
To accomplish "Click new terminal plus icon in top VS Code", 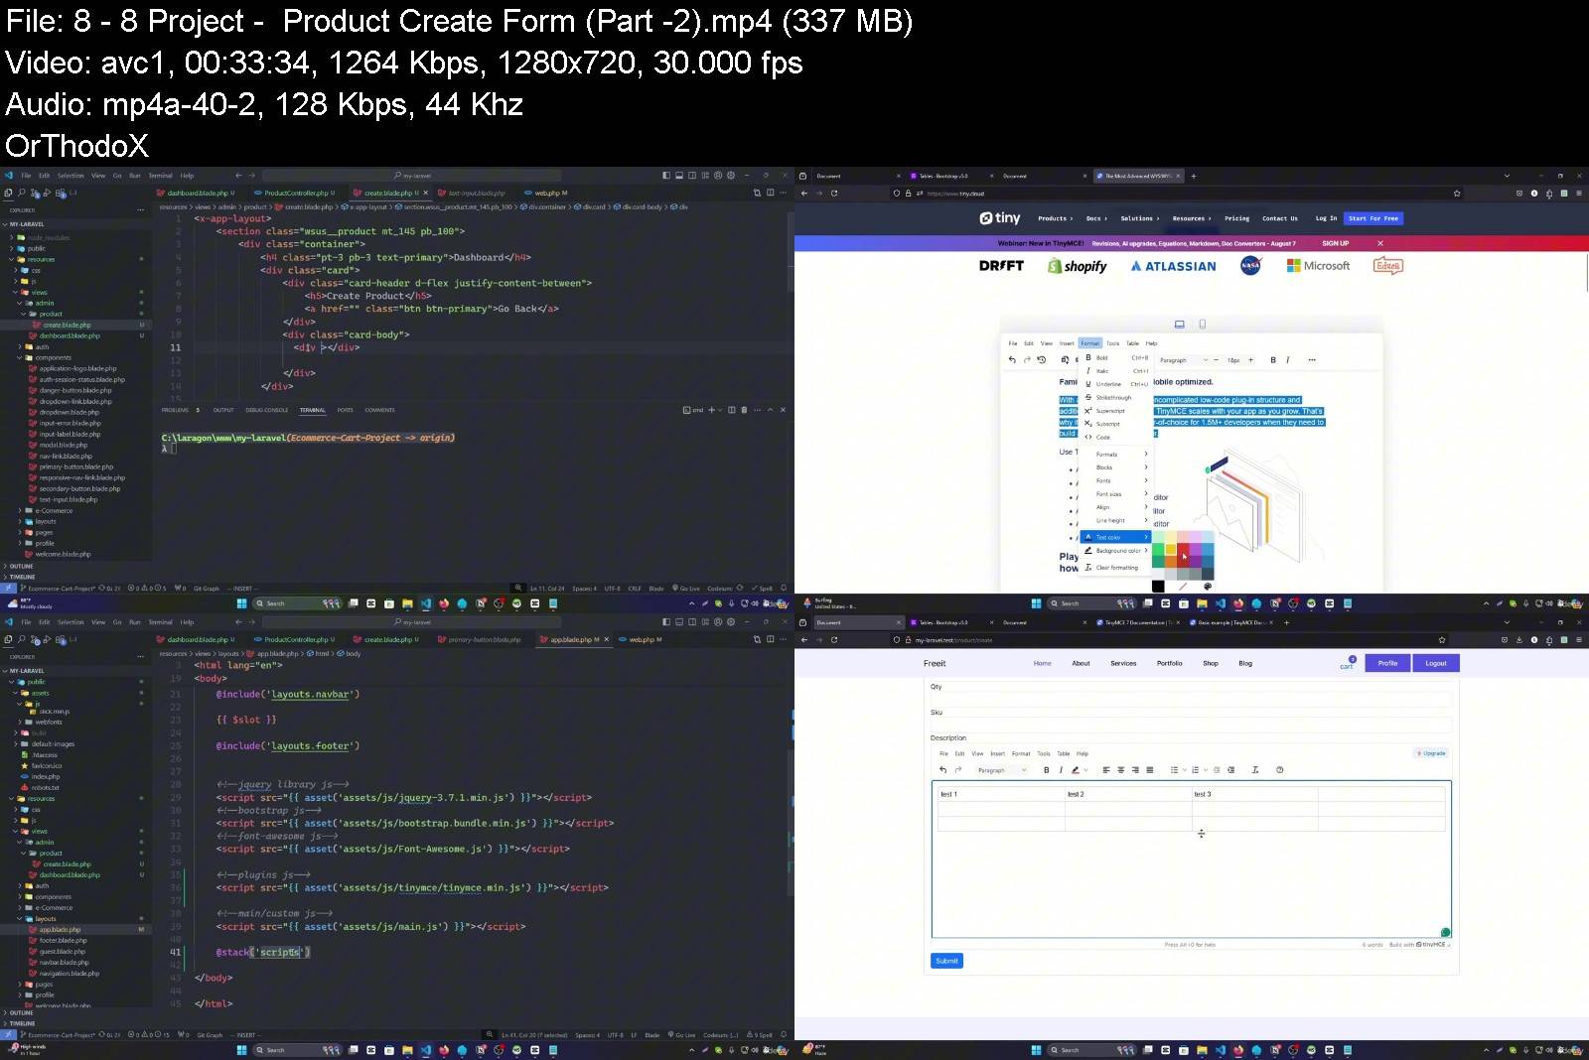I will pyautogui.click(x=711, y=409).
